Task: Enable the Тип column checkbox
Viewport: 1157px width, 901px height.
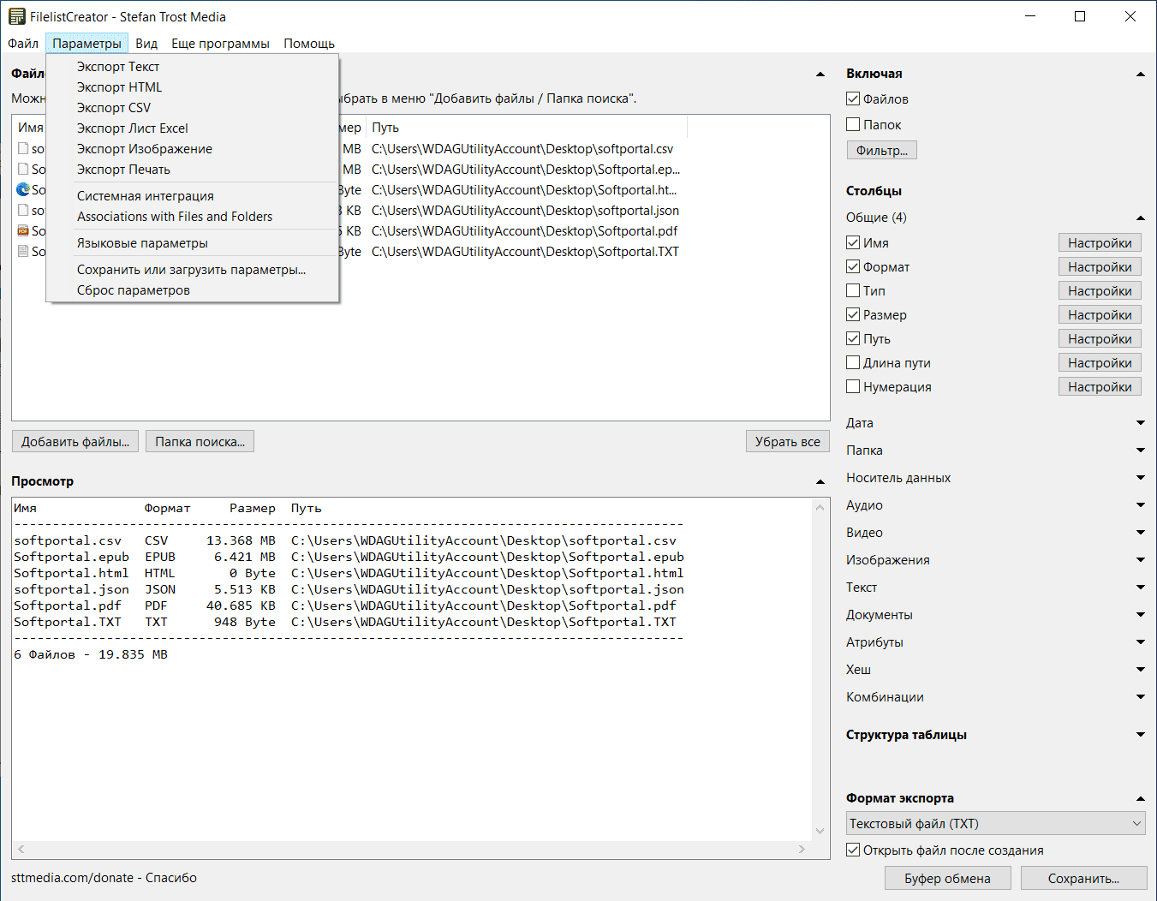Action: click(x=853, y=290)
